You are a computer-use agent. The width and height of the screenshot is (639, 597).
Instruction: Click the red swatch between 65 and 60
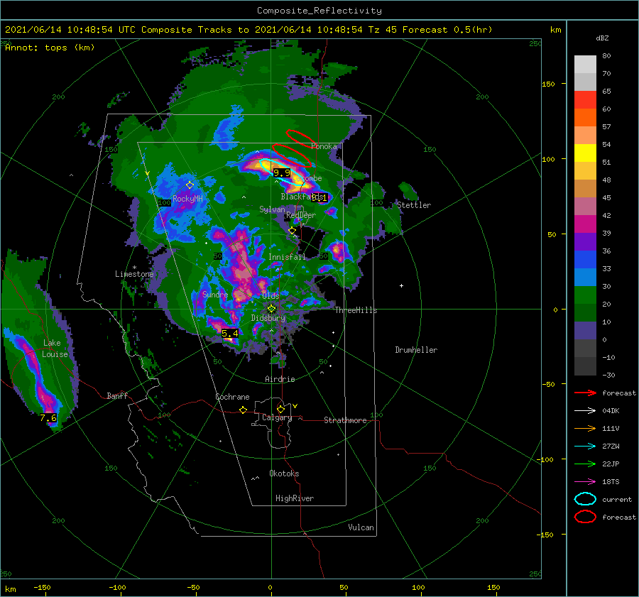585,100
